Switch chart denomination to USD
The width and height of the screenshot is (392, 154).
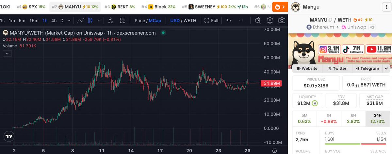click(175, 20)
